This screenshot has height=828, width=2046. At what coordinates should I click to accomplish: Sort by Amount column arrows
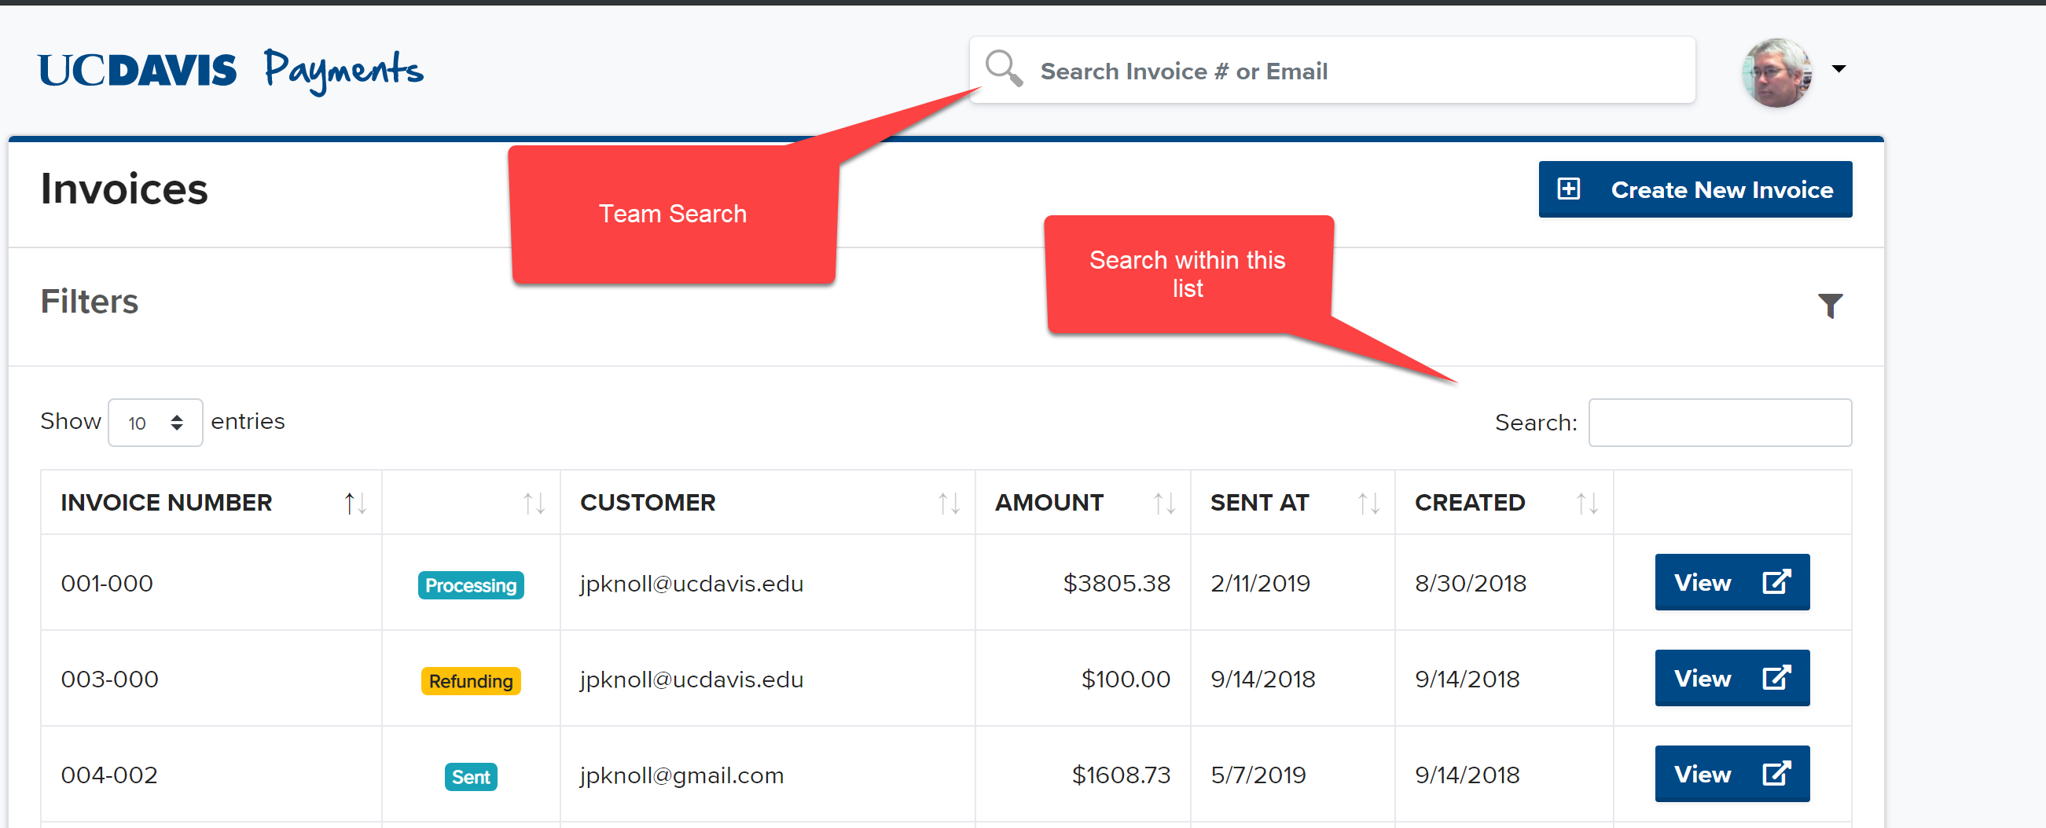(1163, 503)
